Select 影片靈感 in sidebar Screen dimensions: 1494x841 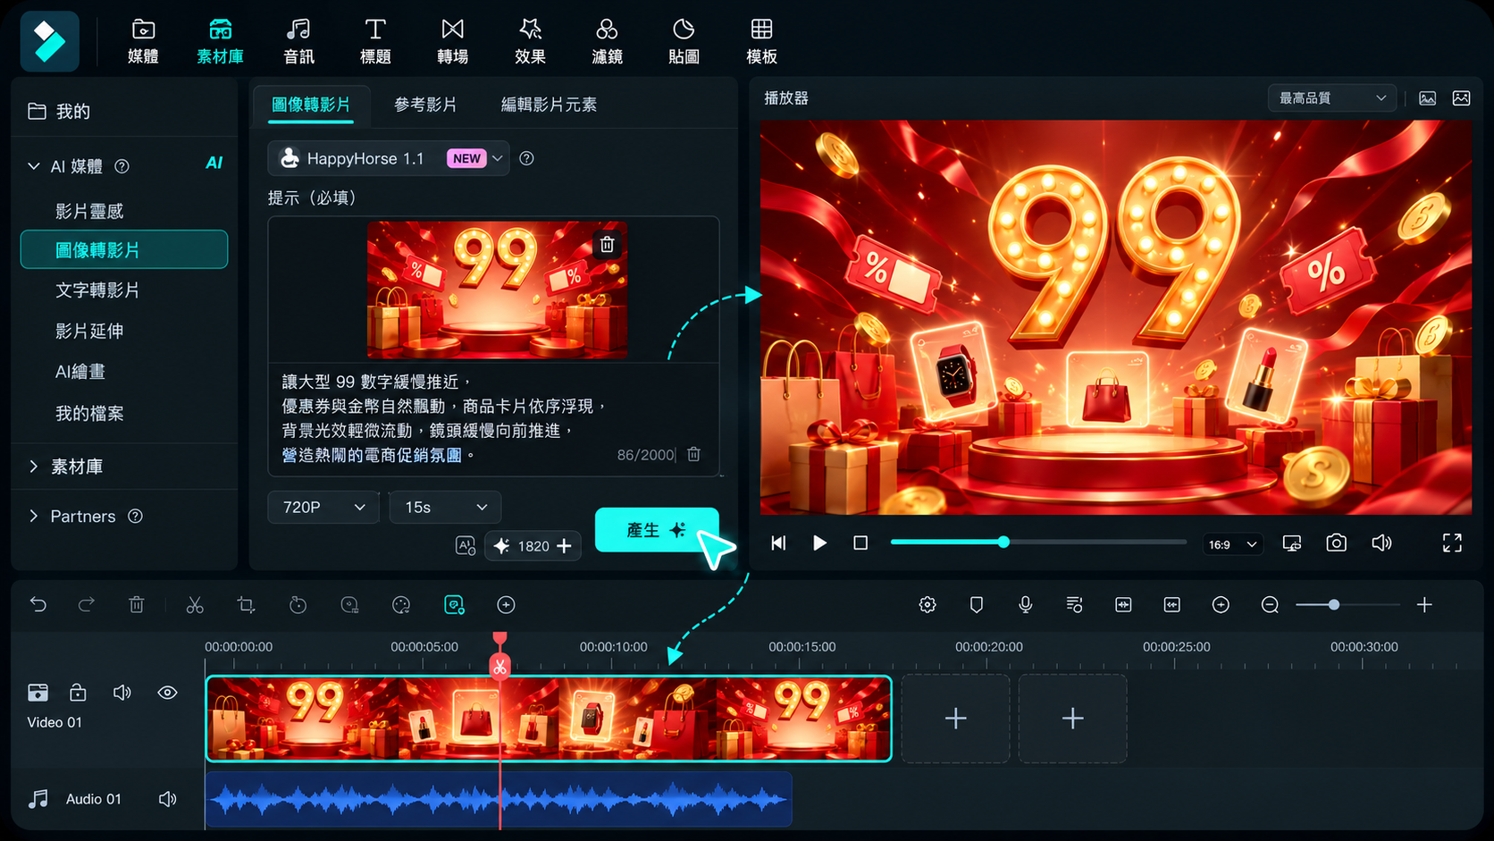(x=89, y=211)
